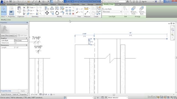The image size is (177, 99).
Task: Collapse the Dimensions section in Properties
Action: [x=27, y=45]
